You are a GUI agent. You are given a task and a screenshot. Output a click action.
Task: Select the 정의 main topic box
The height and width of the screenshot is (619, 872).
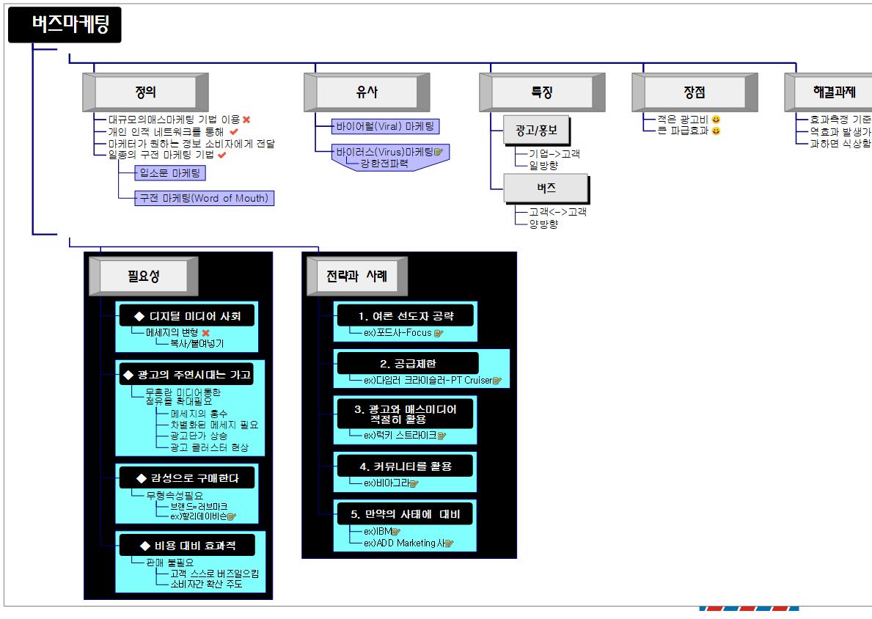click(145, 92)
